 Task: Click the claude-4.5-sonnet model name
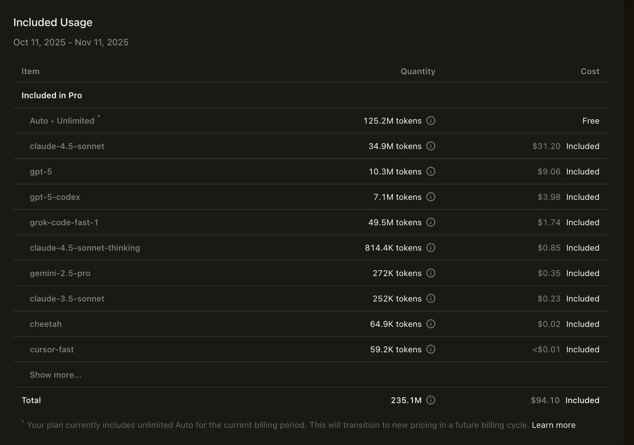[67, 146]
